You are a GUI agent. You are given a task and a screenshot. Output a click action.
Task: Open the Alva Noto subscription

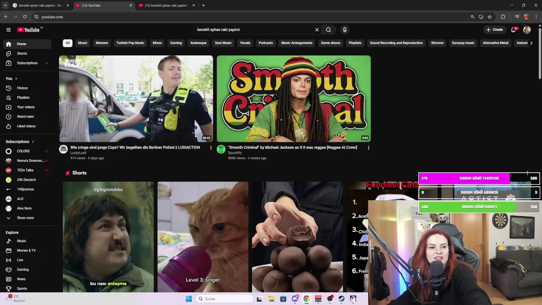28,208
